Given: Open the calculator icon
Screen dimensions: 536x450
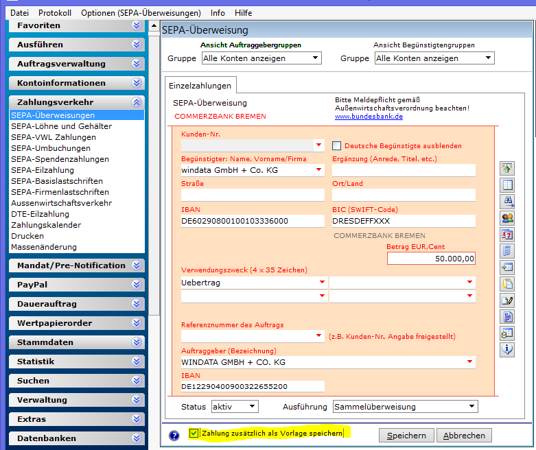Looking at the screenshot, I should click(507, 251).
